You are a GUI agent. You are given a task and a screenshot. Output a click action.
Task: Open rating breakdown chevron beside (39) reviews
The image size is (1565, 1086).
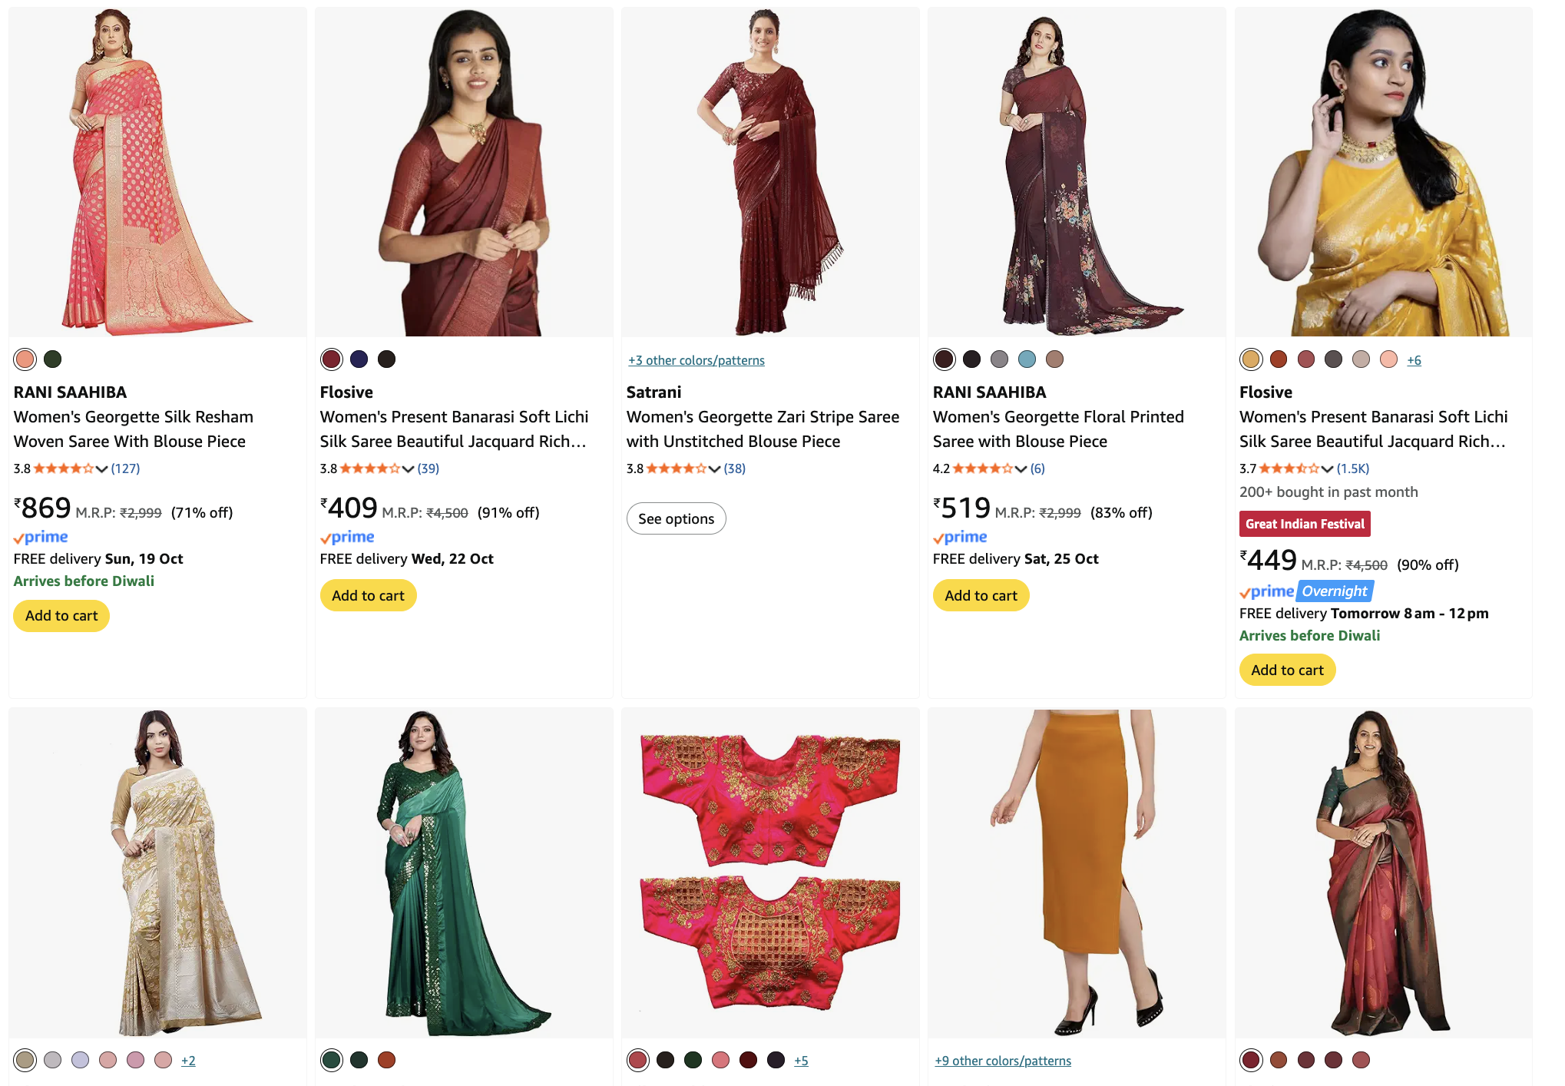click(x=408, y=469)
